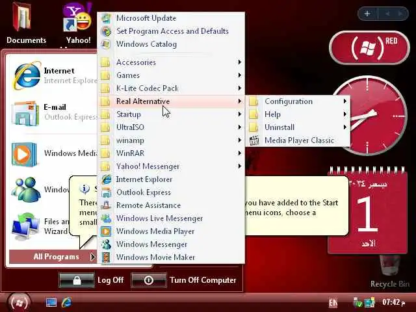The height and width of the screenshot is (312, 416).
Task: Click the network monitors tray icon
Action: (x=370, y=302)
